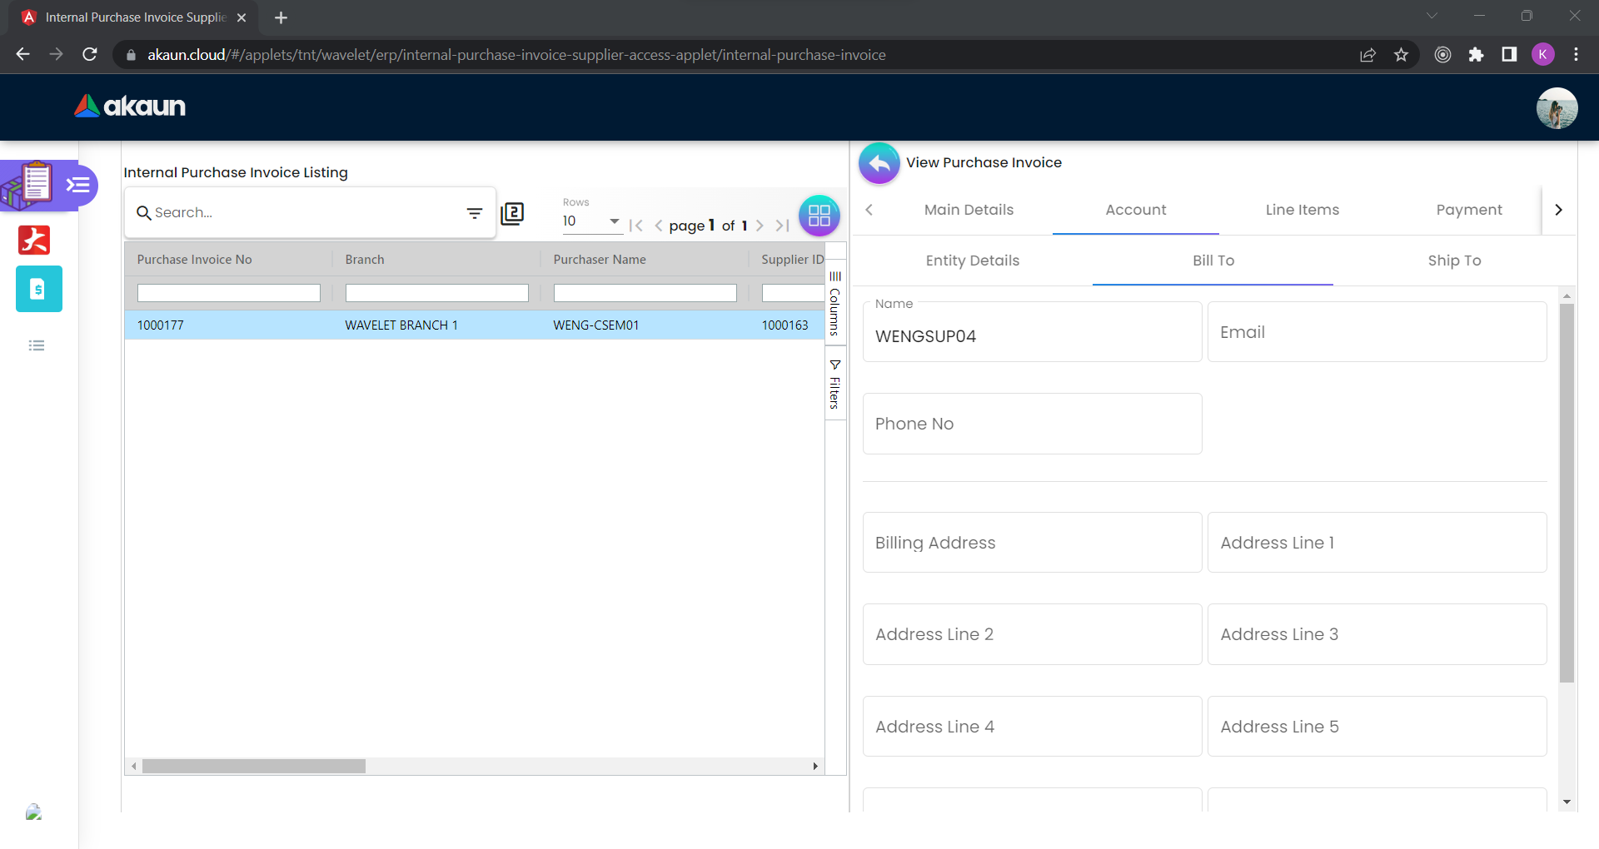Switch to the Line Items tab

[1302, 210]
